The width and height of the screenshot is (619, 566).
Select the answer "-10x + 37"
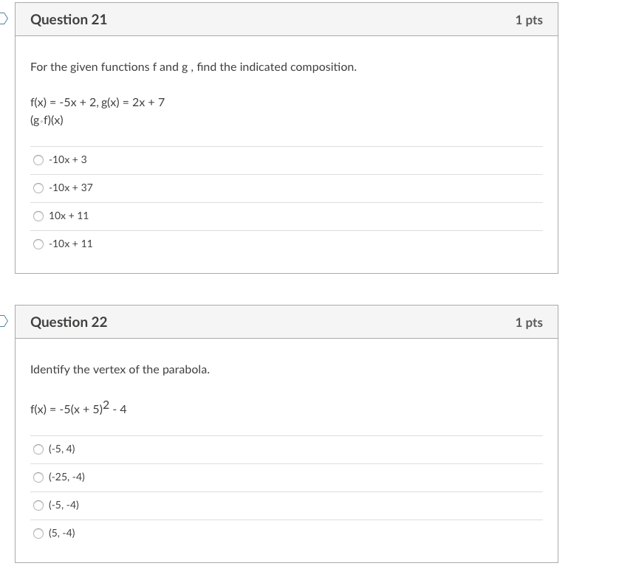point(38,187)
